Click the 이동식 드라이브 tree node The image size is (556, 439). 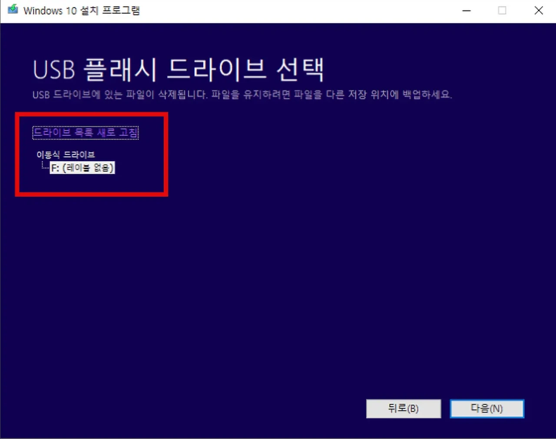(x=66, y=154)
